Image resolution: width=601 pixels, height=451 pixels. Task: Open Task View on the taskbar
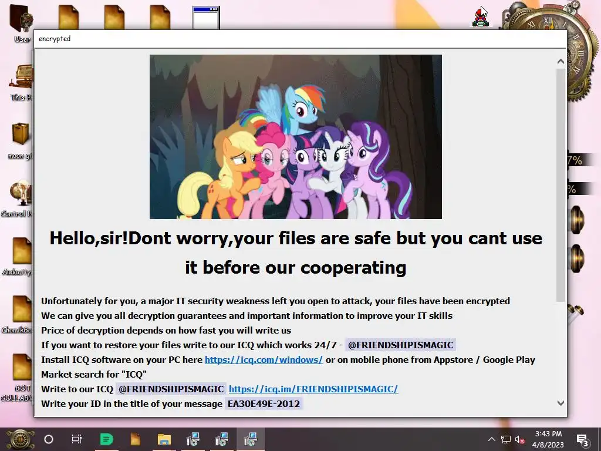[77, 439]
